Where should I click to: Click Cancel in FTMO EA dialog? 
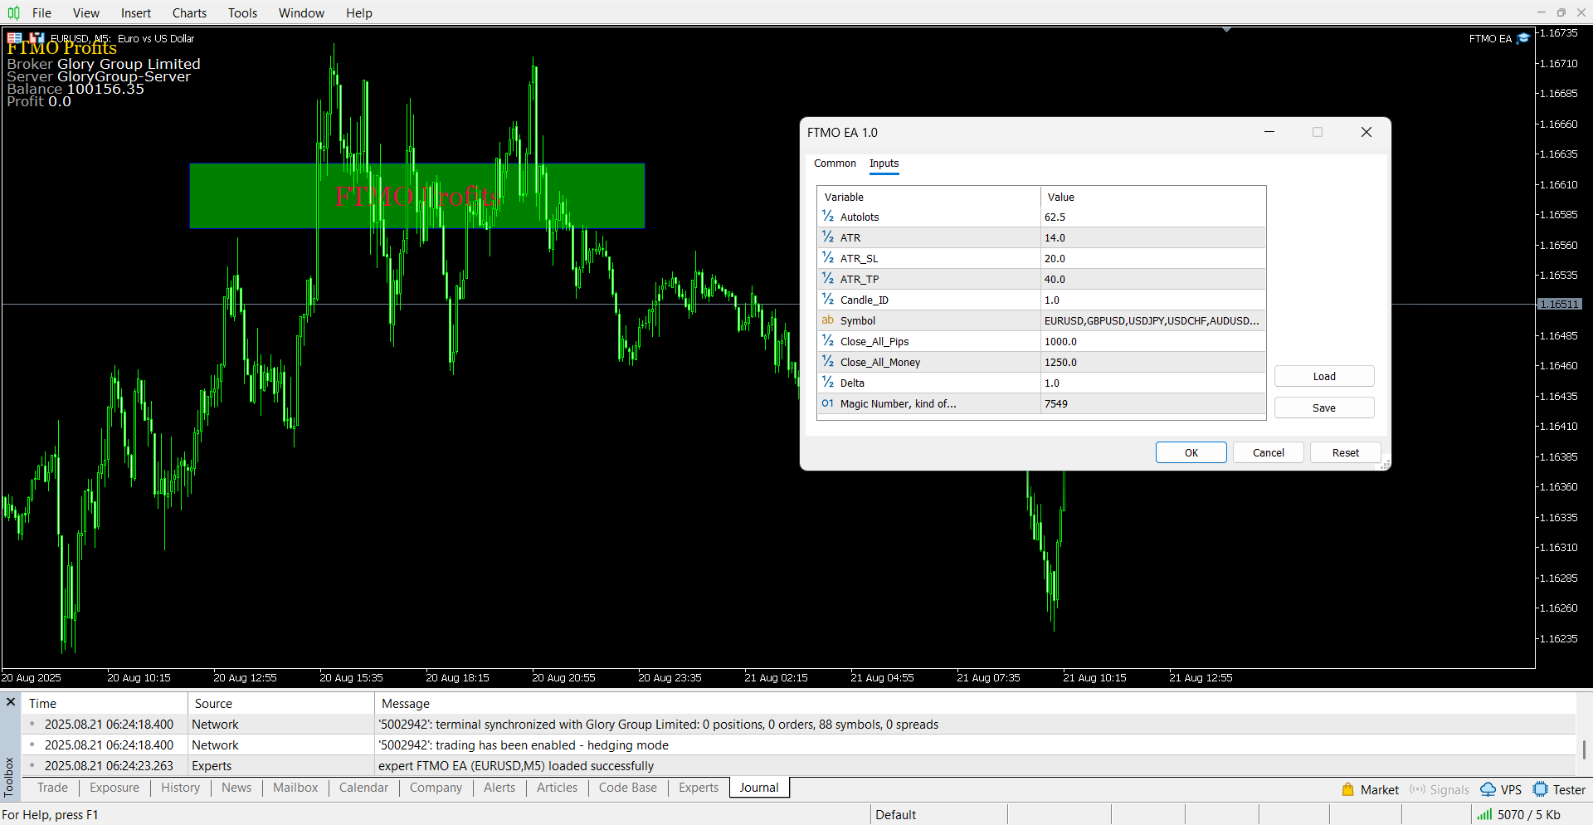tap(1269, 452)
